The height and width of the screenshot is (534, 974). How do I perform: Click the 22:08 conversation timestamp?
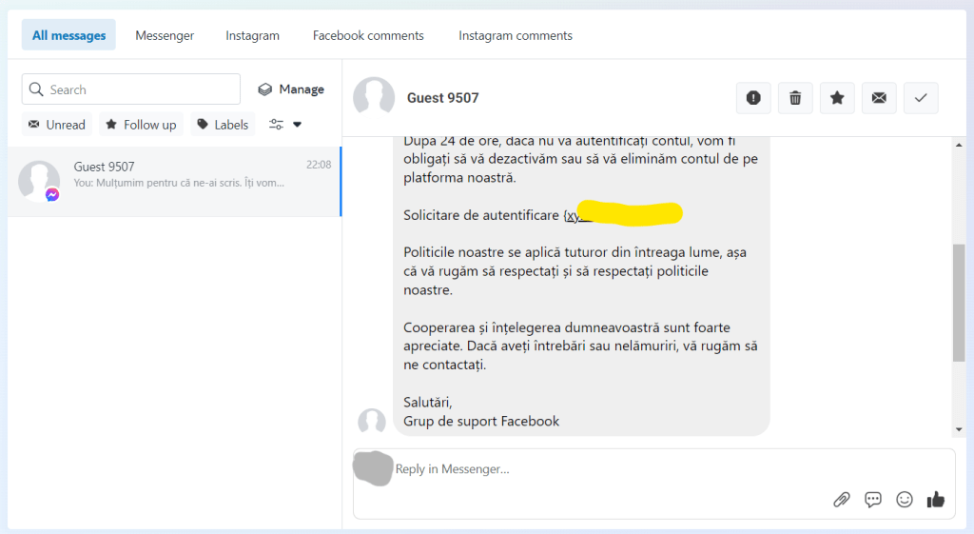pos(319,165)
